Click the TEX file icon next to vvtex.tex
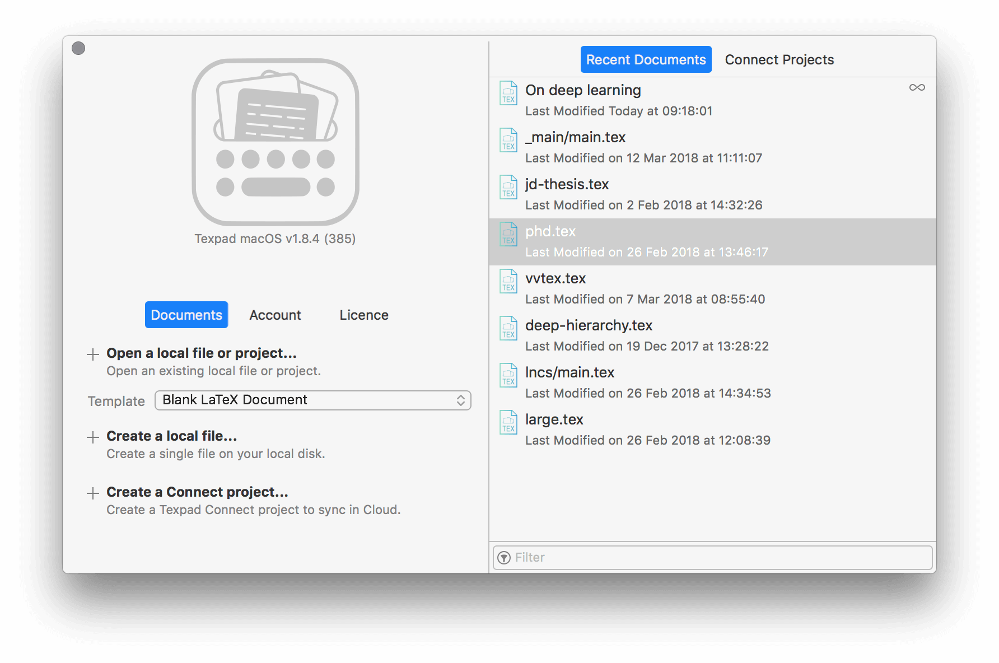 (508, 281)
